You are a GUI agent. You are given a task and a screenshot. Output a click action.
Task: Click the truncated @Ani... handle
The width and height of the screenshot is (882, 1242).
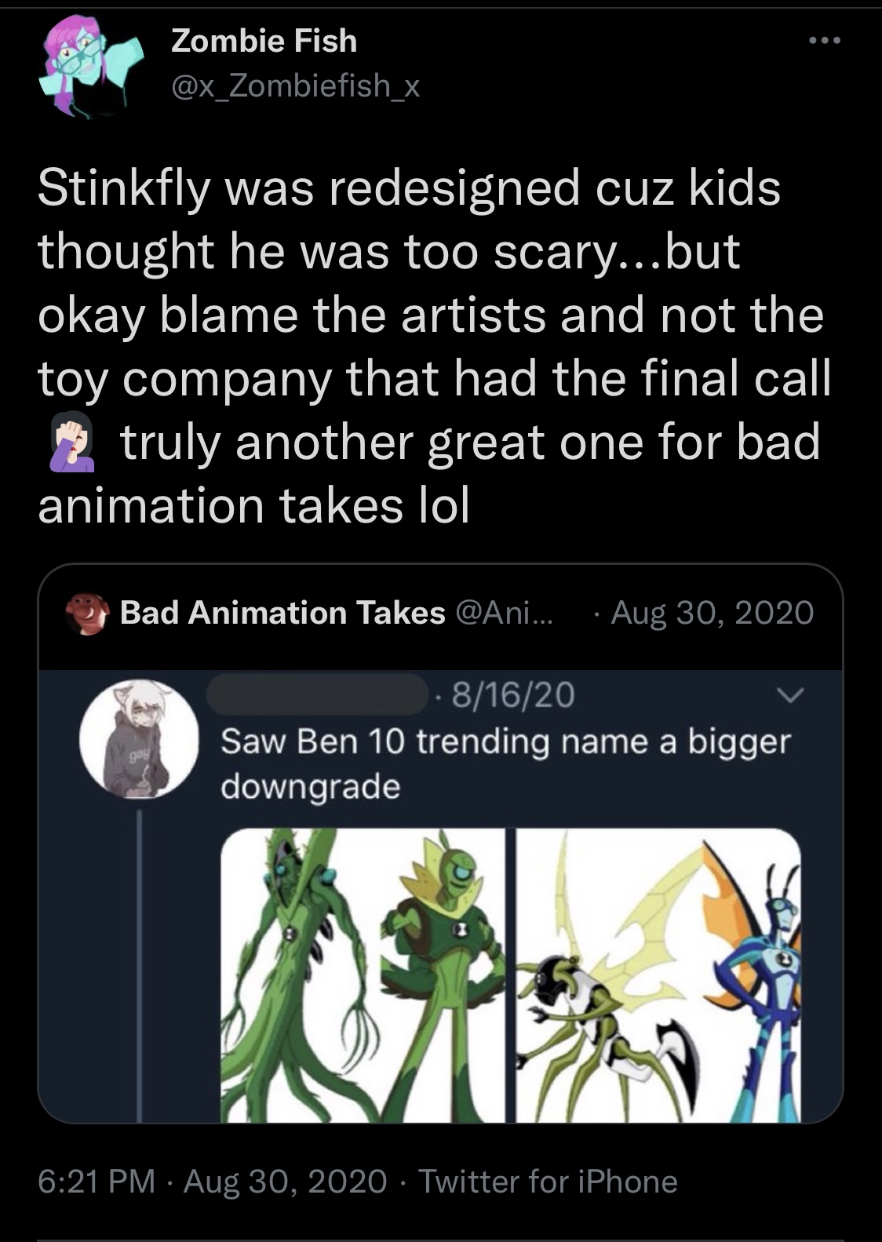503,613
